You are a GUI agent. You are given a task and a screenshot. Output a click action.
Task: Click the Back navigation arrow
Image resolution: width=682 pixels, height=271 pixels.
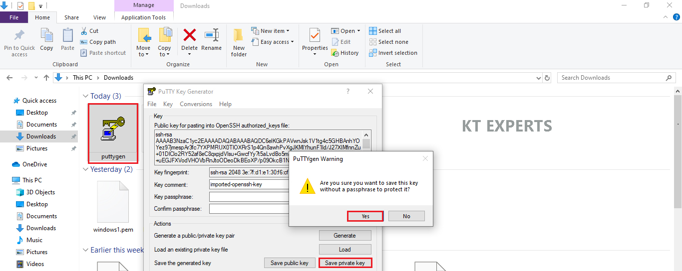(x=9, y=78)
